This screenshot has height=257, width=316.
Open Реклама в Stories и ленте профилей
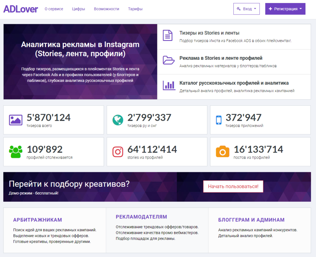coord(221,58)
